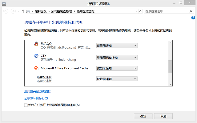
Task: Click the window title bar system icon
Action: point(4,4)
